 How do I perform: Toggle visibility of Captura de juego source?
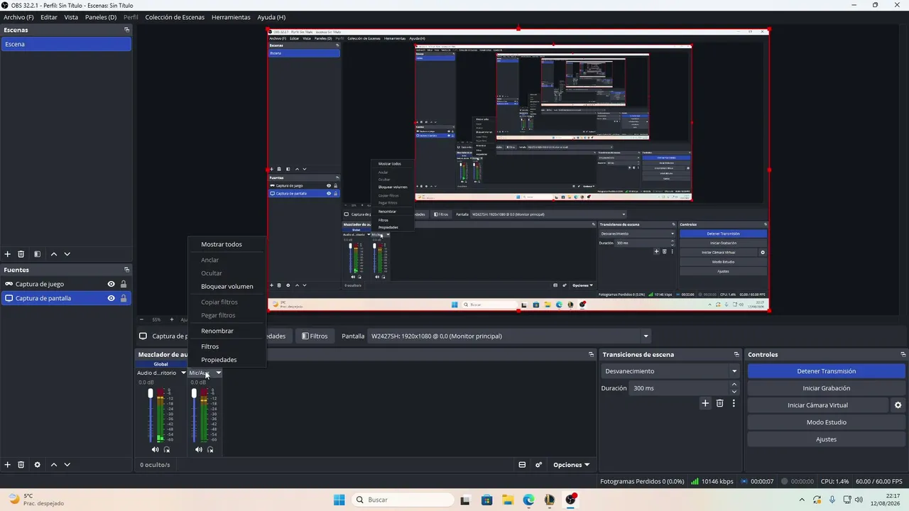coord(111,284)
